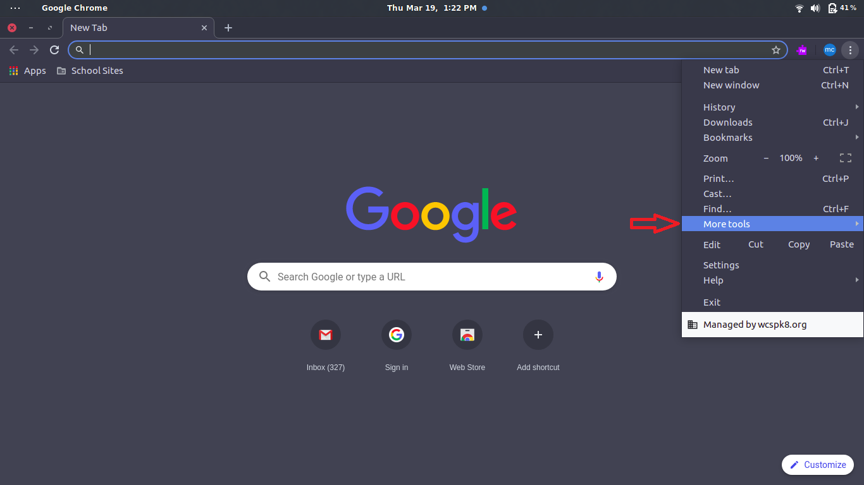Click Cut in the Edit row

click(x=756, y=244)
